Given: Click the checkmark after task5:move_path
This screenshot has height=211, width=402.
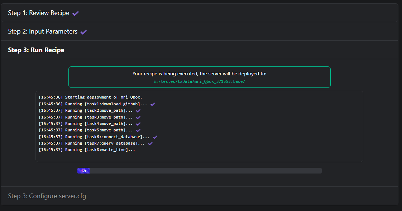Looking at the screenshot, I should point(138,130).
